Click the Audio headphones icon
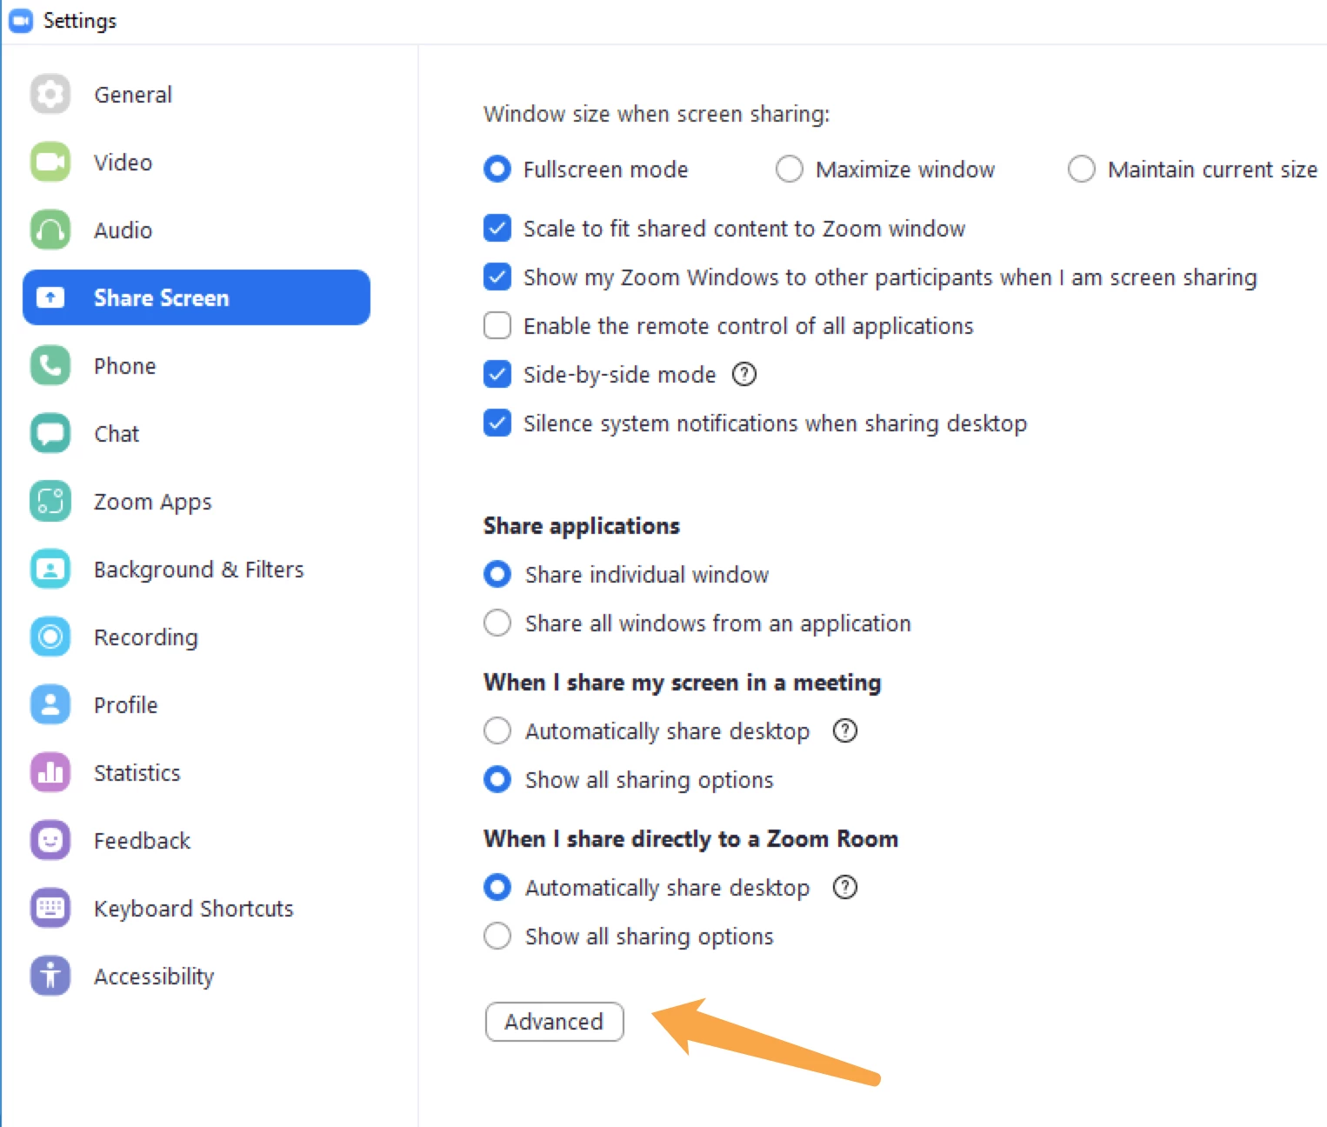1327x1127 pixels. point(50,230)
